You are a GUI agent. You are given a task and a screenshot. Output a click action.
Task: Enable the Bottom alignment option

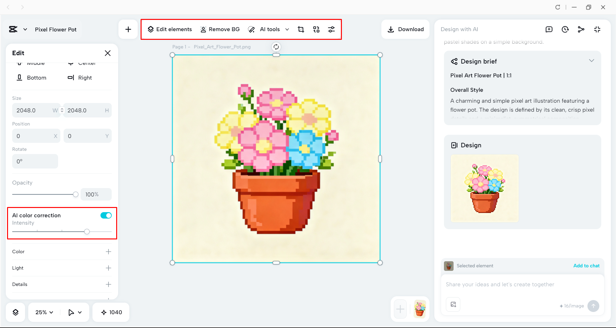[x=31, y=77]
